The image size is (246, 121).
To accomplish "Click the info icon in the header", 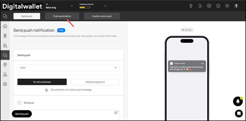I will coord(218,6).
